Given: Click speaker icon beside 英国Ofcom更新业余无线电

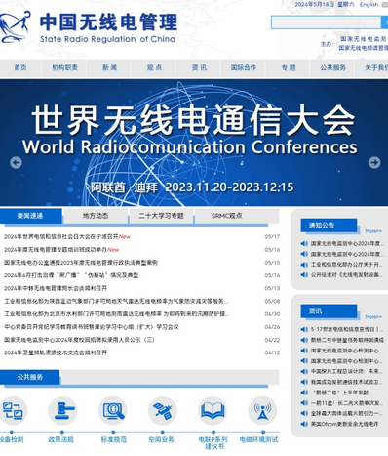Looking at the screenshot, I should 304,424.
